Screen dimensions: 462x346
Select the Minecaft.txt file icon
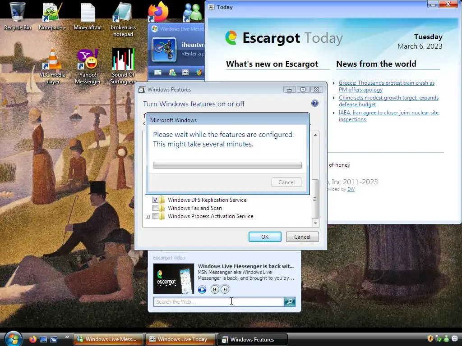pyautogui.click(x=88, y=16)
